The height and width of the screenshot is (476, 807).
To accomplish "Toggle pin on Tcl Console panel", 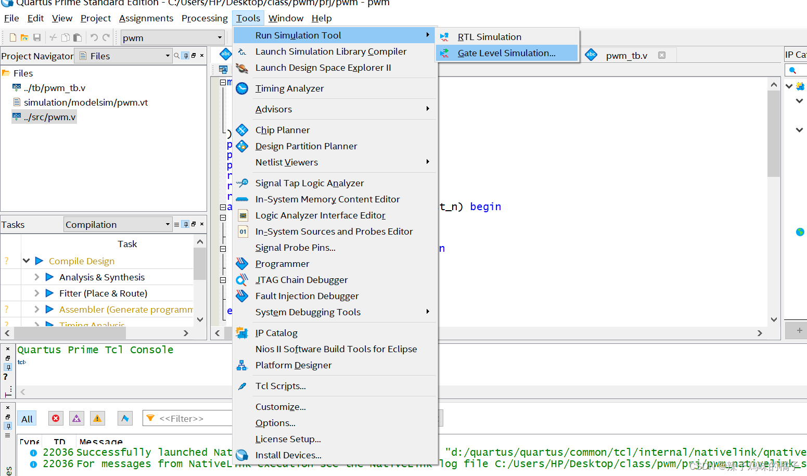I will (x=8, y=367).
